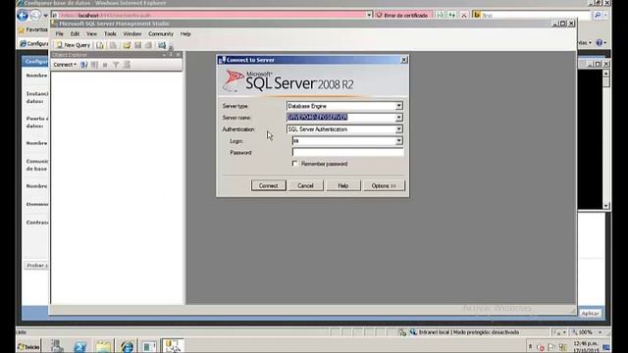The height and width of the screenshot is (353, 628).
Task: Open the Connect dropdown in Object Explorer
Action: pos(65,65)
